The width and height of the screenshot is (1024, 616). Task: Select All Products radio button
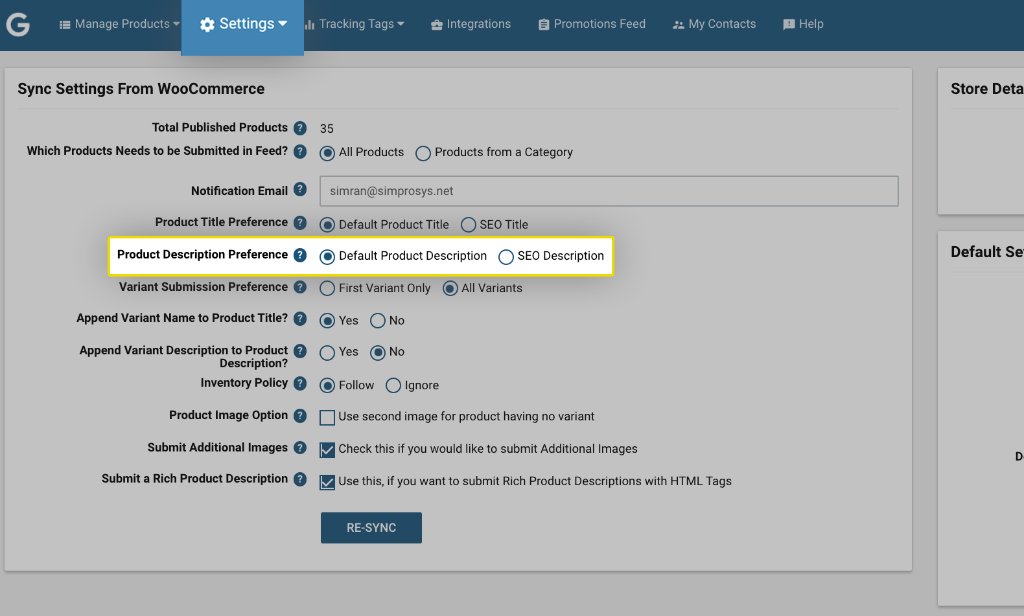click(x=327, y=153)
